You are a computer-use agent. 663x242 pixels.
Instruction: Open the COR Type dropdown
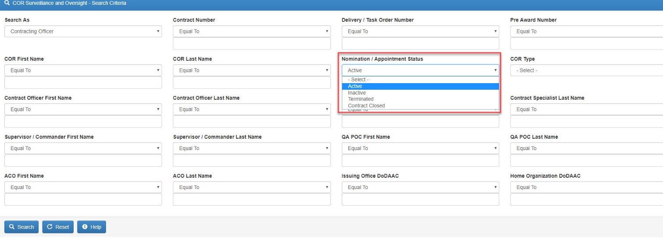pos(586,70)
